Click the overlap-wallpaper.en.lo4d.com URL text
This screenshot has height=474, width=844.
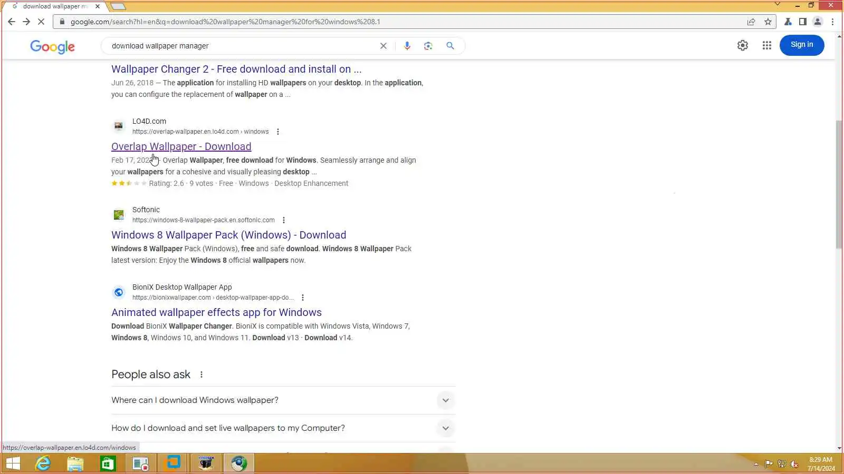click(x=200, y=132)
